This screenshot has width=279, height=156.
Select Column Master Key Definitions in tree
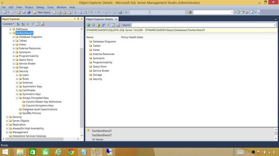tap(44, 102)
